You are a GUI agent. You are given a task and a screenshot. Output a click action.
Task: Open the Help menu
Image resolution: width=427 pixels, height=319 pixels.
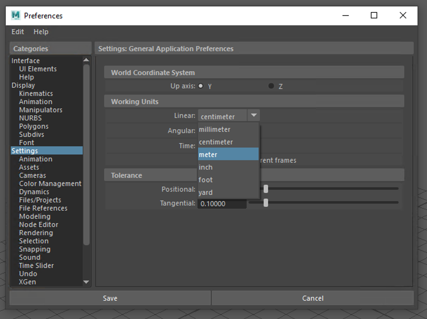41,32
